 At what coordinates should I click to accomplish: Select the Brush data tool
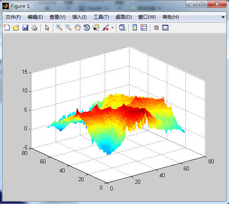point(106,27)
